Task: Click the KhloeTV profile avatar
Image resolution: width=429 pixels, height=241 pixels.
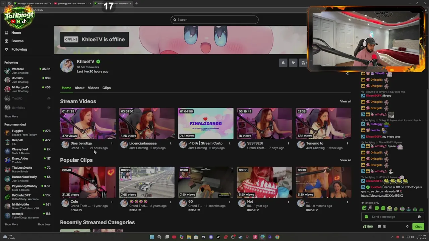Action: (x=67, y=66)
